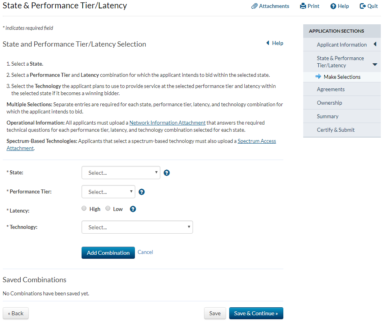This screenshot has height=326, width=384.
Task: Click the Add Combination button
Action: (108, 253)
